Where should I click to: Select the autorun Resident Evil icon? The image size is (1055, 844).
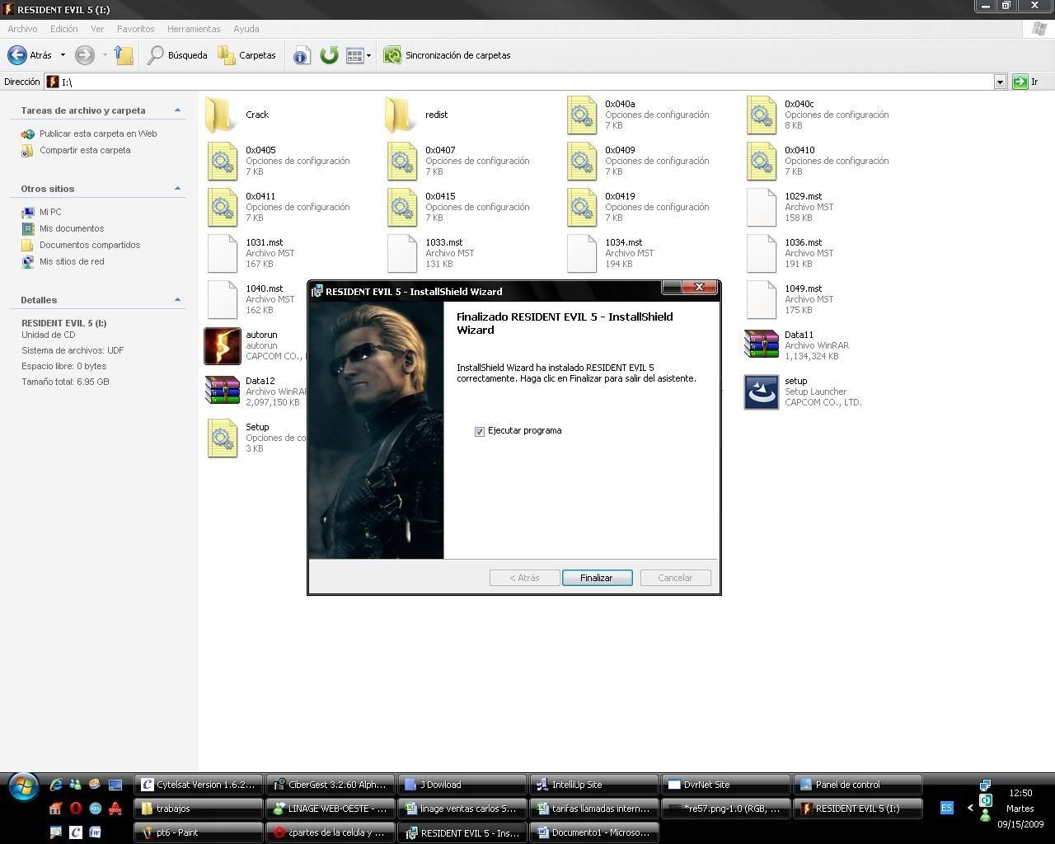[223, 345]
